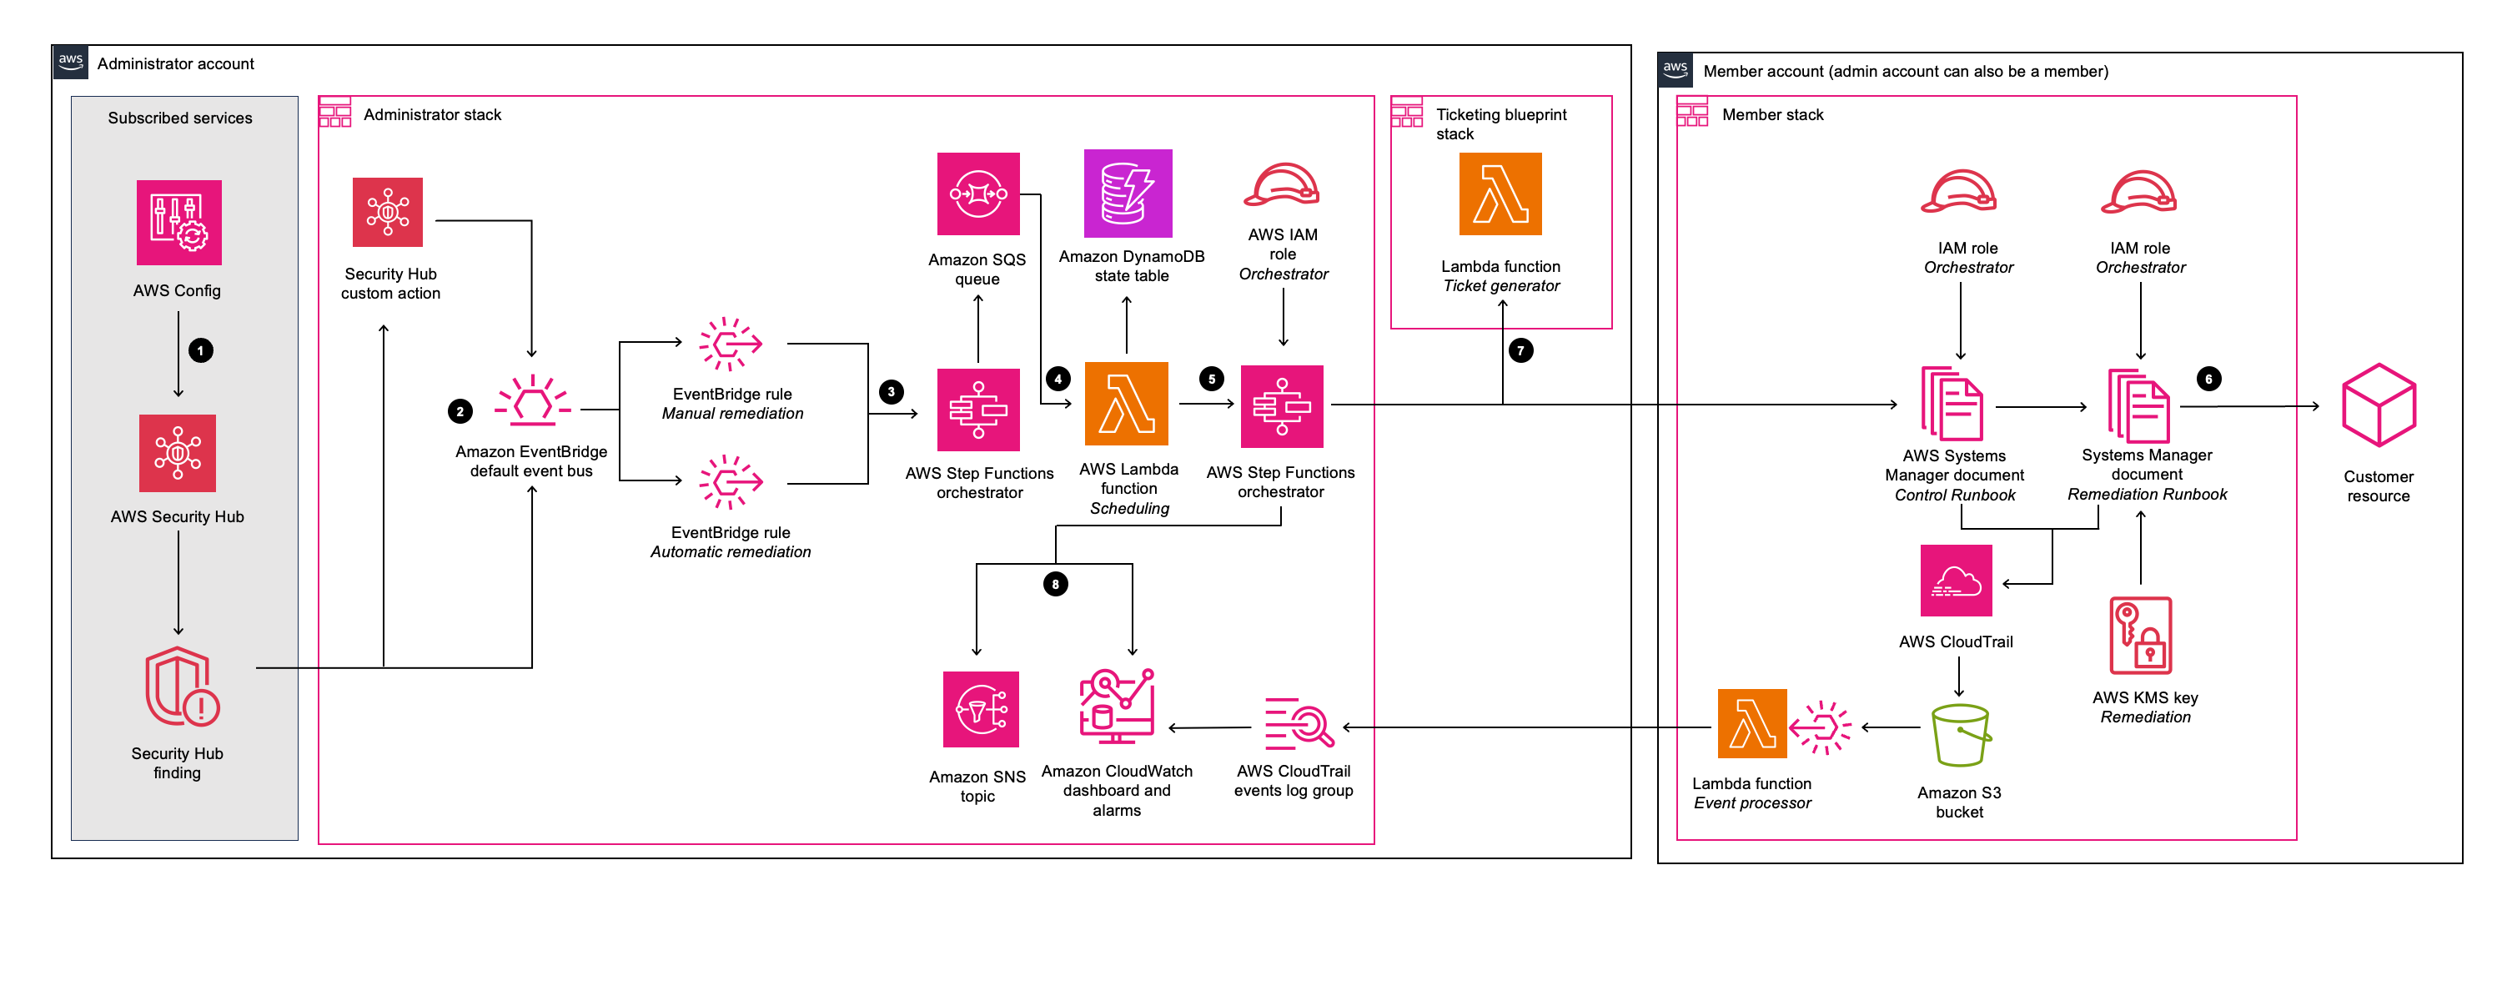Select the AWS IAM role Orchestrator icon in Administrator stack
The height and width of the screenshot is (1001, 2502).
[1282, 184]
